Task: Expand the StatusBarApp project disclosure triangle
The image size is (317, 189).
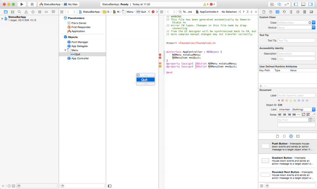Action: pos(3,18)
